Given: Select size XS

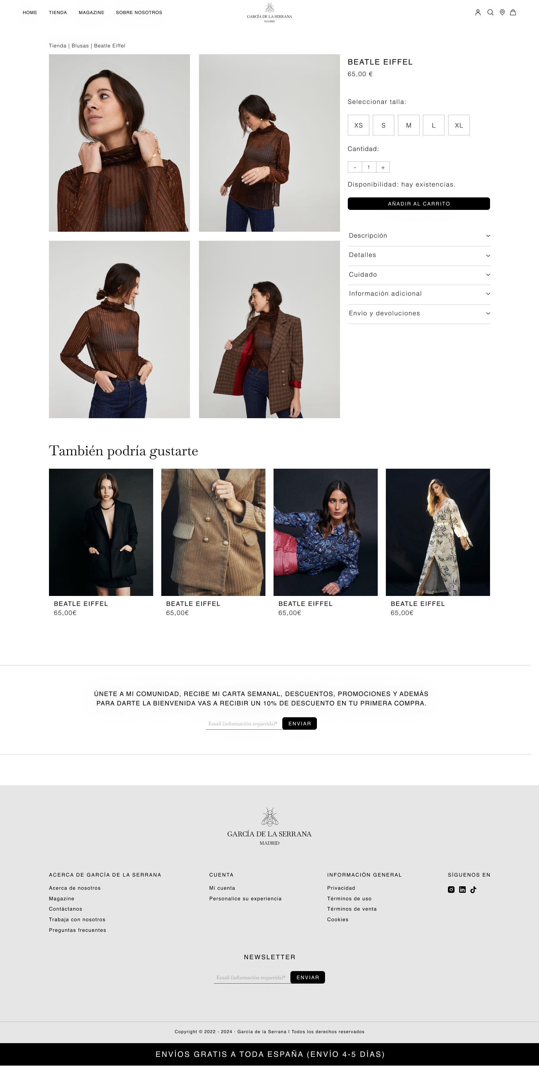Looking at the screenshot, I should (x=358, y=125).
